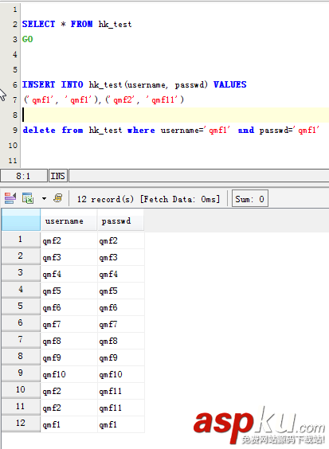Screen dimensions: 329x449
Task: Select row header 9 in results grid
Action: 21,373
